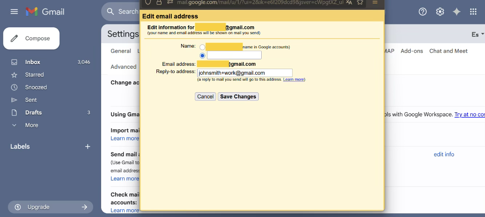Click the Google support help icon
485x217 pixels.
click(422, 12)
